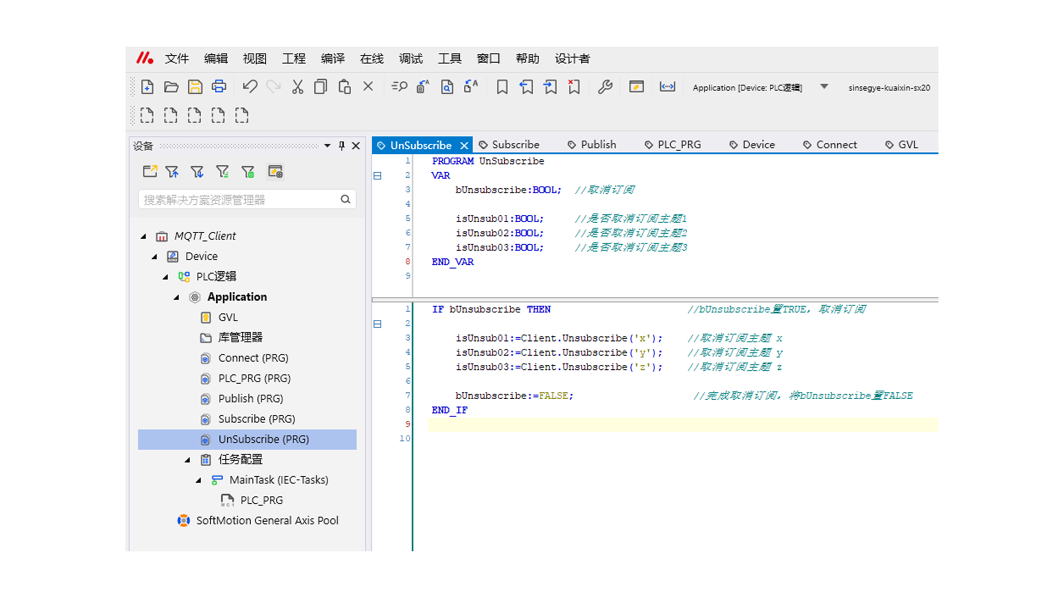1064x598 pixels.
Task: Select PLC_PRG (PRG) in the tree
Action: point(254,379)
